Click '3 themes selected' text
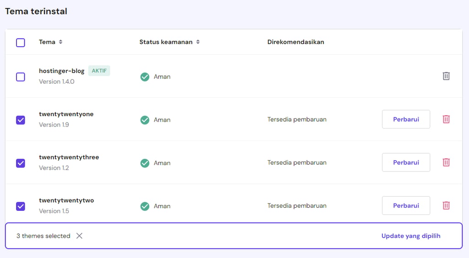Viewport: 469px width, 258px height. pyautogui.click(x=44, y=236)
